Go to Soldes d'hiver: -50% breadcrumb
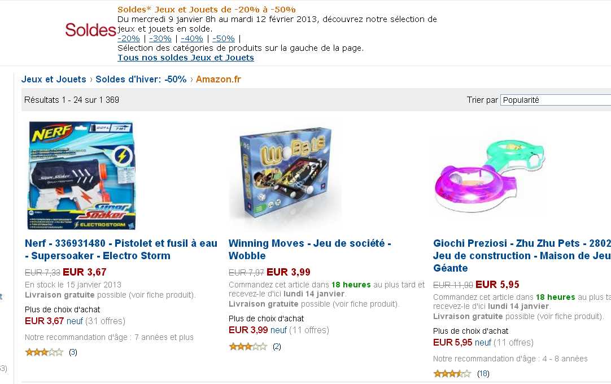 click(141, 79)
